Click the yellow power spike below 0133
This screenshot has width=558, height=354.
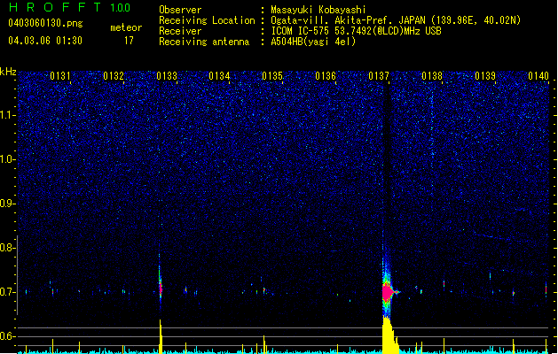coord(161,336)
